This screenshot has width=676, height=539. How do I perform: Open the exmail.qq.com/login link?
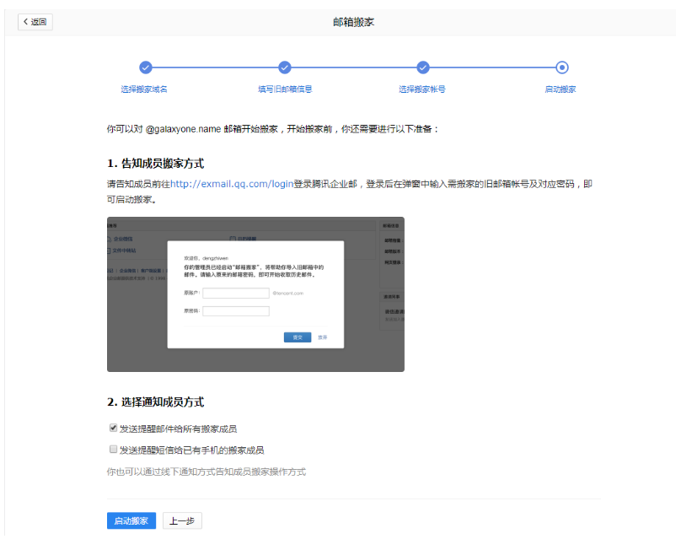(x=232, y=184)
